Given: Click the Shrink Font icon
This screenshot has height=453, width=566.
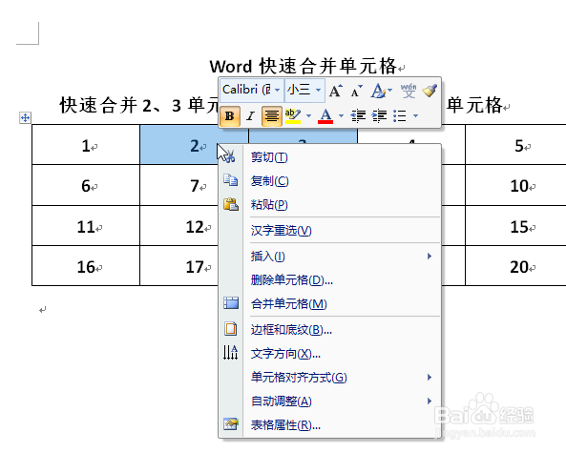Looking at the screenshot, I should tap(356, 91).
